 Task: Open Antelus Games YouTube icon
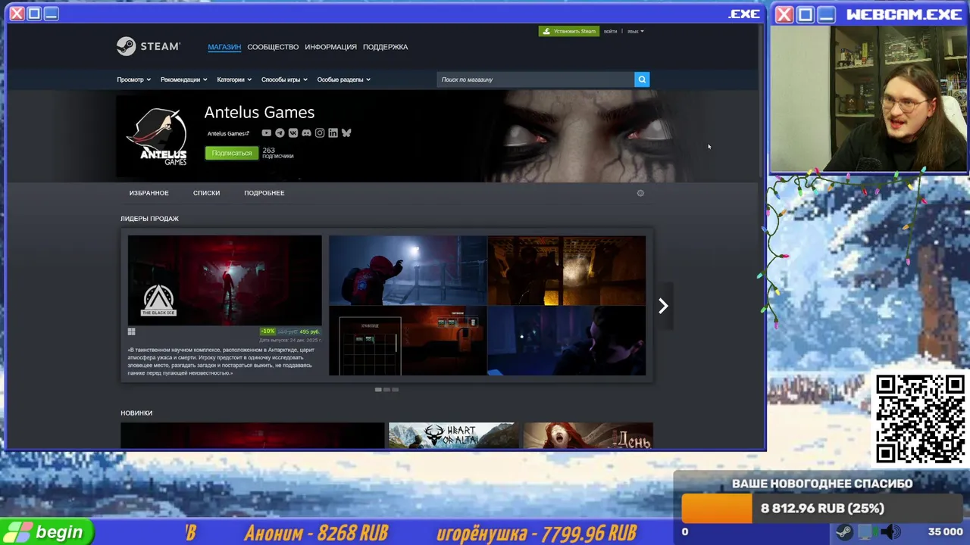pyautogui.click(x=266, y=133)
